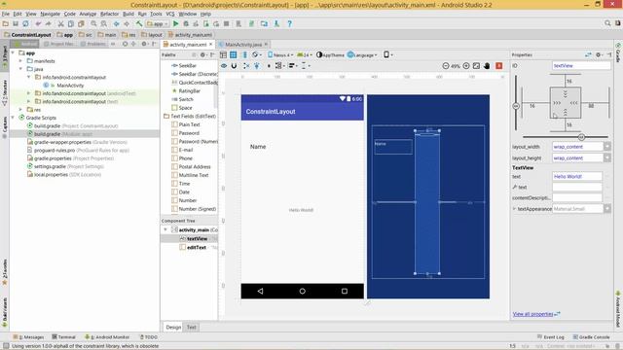
Task: Open the Language dropdown in editor
Action: [x=362, y=54]
